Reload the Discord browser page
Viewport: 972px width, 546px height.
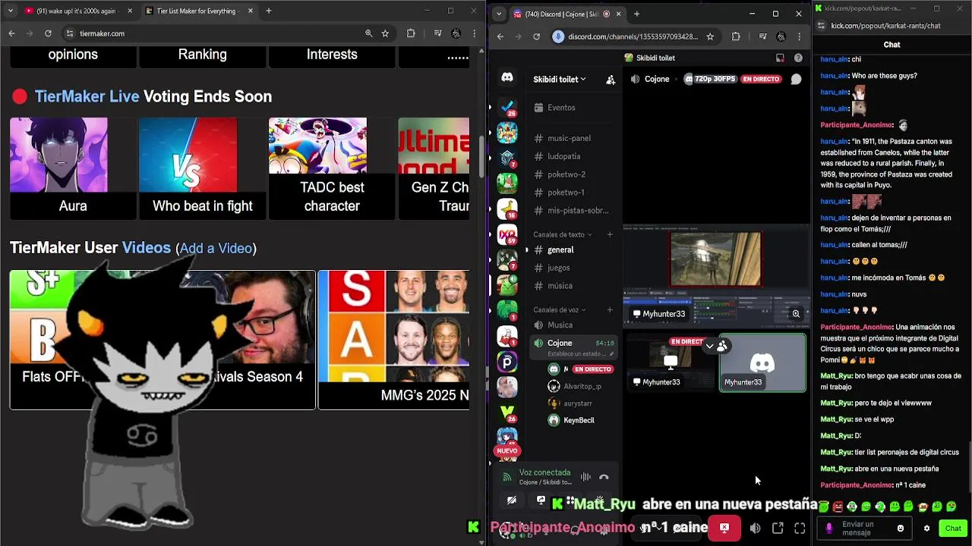point(536,36)
